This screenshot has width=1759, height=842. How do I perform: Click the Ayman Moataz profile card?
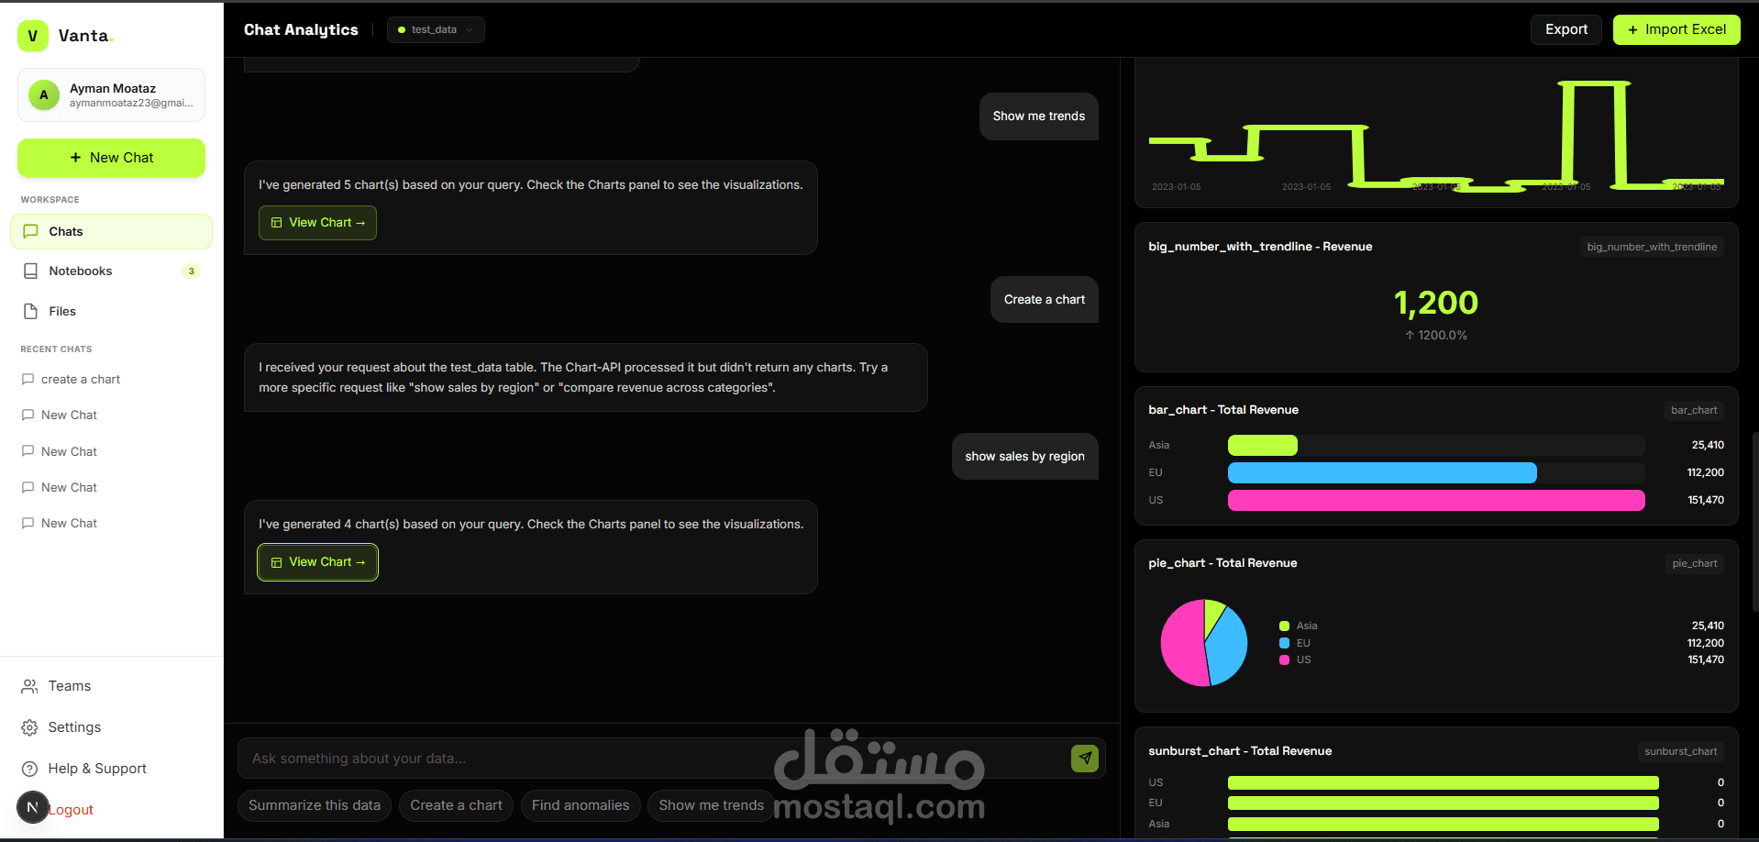pyautogui.click(x=111, y=94)
